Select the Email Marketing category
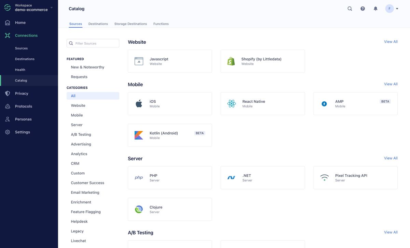The width and height of the screenshot is (410, 248). [85, 192]
